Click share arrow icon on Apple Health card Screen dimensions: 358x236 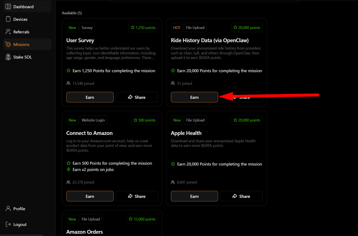(235, 196)
